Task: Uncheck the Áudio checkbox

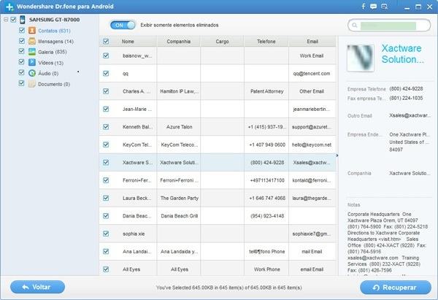Action: click(x=22, y=72)
